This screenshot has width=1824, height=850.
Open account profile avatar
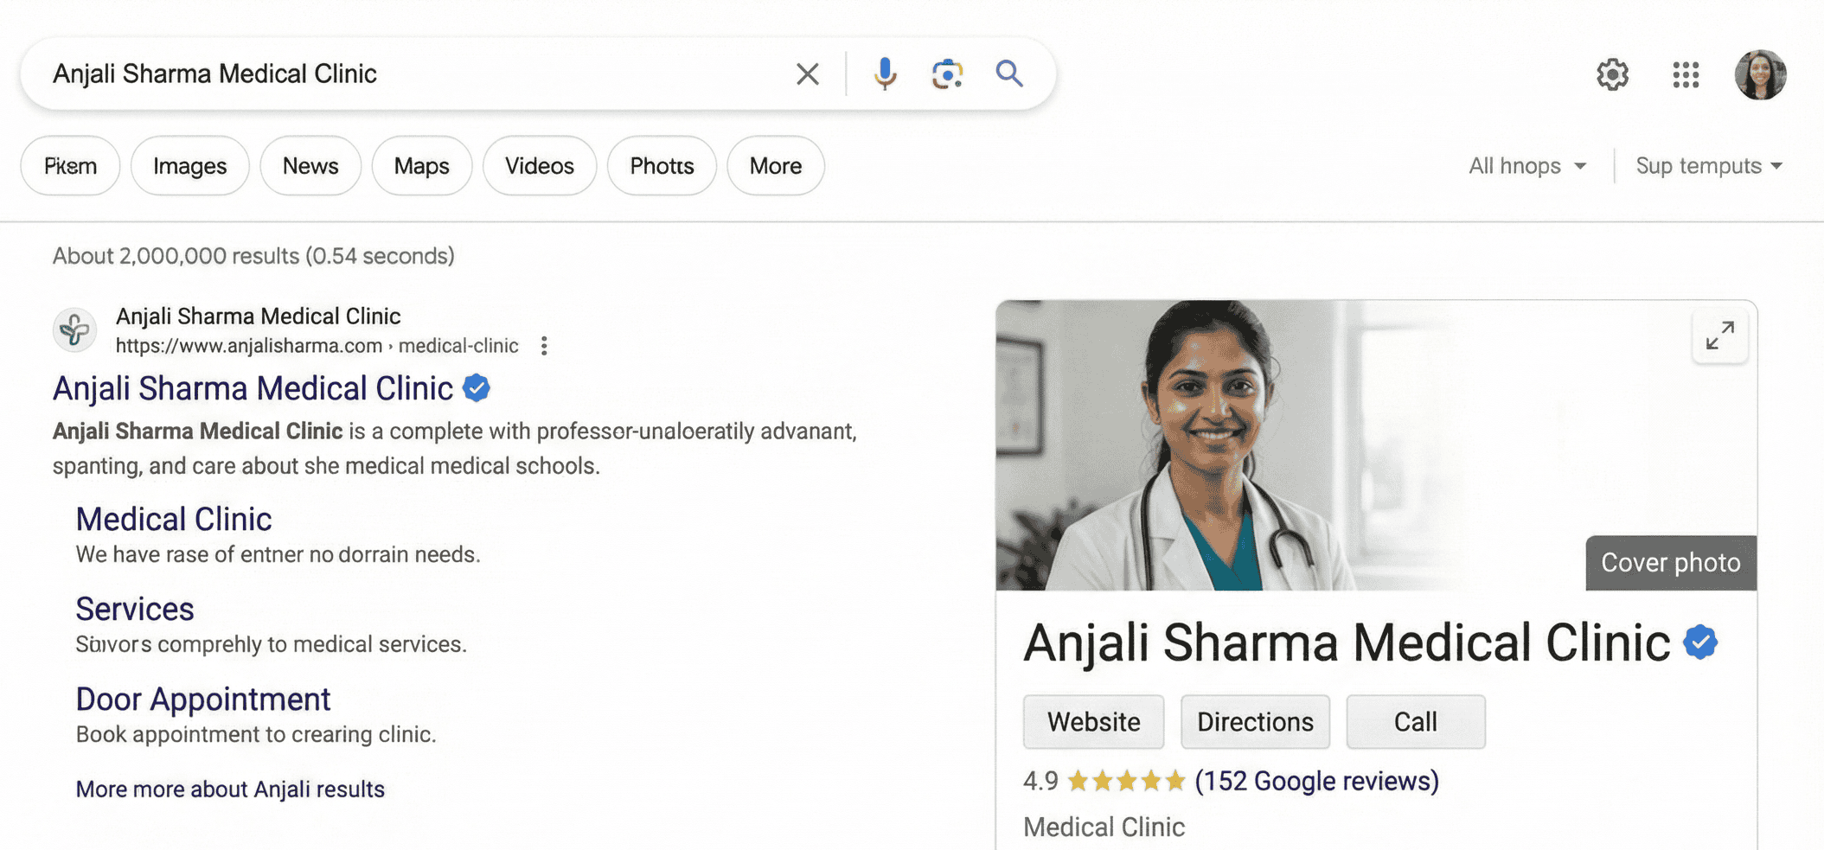(x=1760, y=74)
